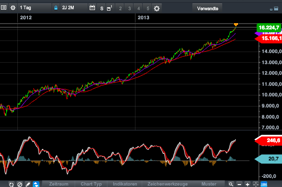Click the magnifier zoom icon

tap(231, 184)
